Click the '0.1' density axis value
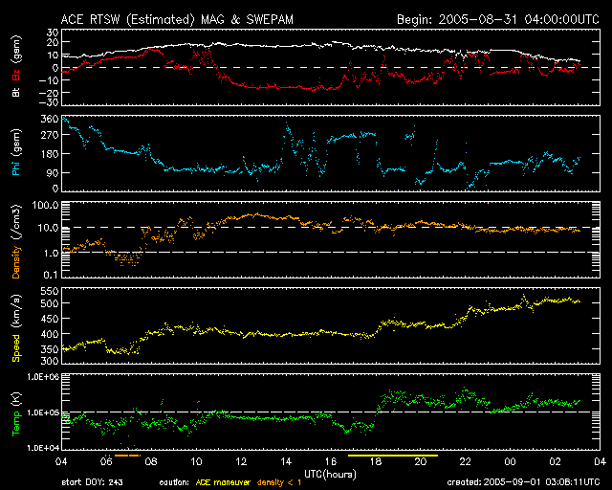The image size is (612, 490). pyautogui.click(x=51, y=275)
